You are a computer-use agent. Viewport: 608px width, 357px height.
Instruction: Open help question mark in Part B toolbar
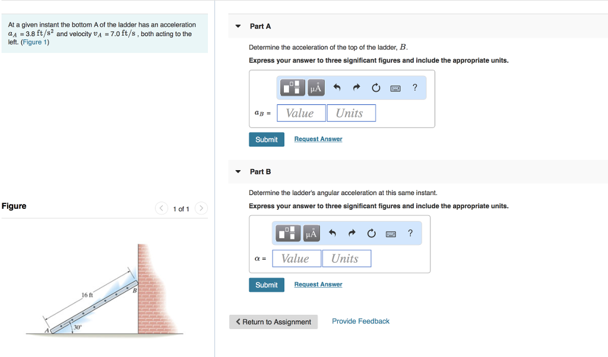(x=410, y=233)
